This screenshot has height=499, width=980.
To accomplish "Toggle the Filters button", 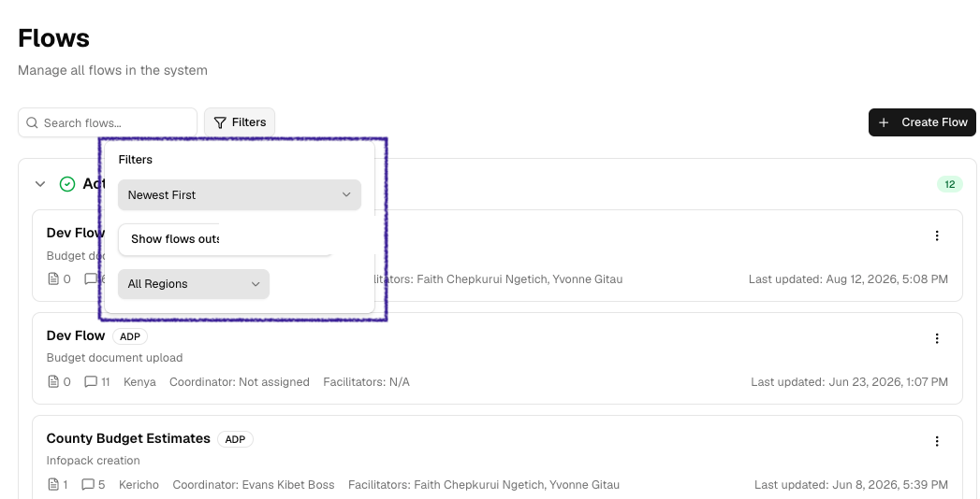I will click(x=240, y=122).
